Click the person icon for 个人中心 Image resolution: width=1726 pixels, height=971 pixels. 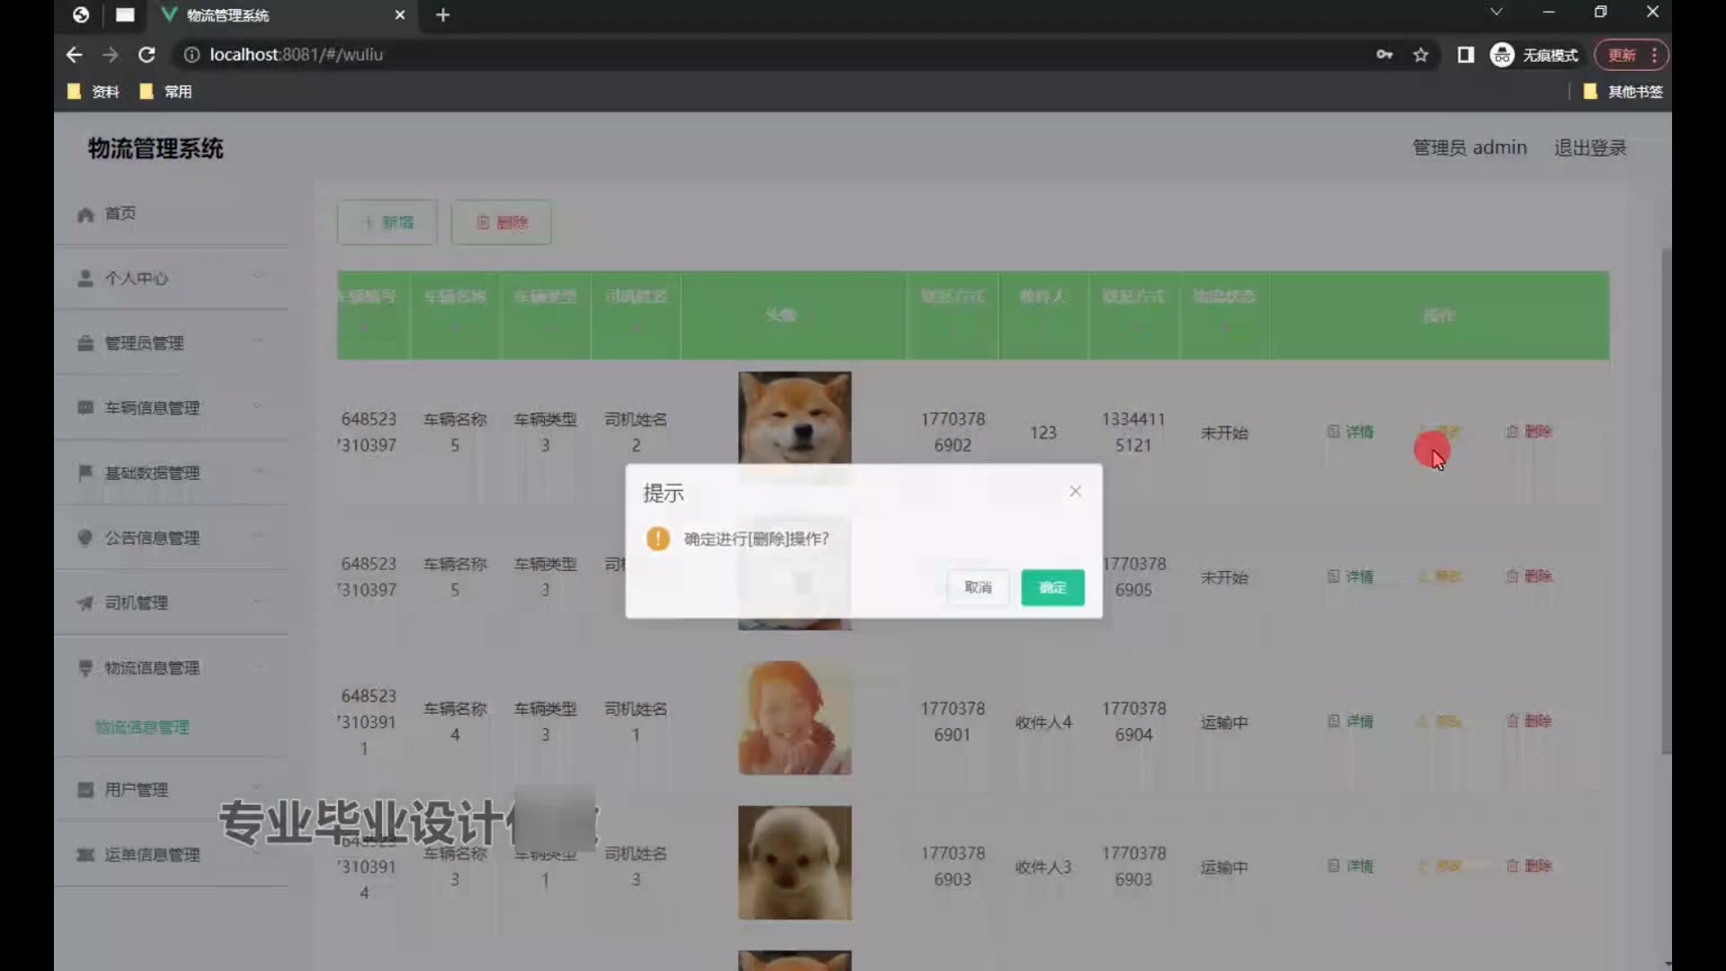point(85,279)
